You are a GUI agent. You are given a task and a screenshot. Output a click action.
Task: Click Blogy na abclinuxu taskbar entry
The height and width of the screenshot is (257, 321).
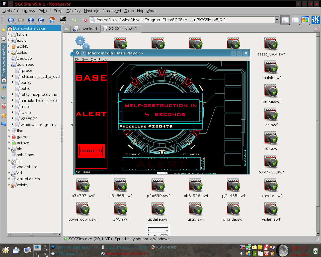coord(74,247)
